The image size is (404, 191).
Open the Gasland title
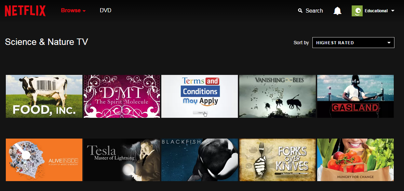click(x=355, y=96)
